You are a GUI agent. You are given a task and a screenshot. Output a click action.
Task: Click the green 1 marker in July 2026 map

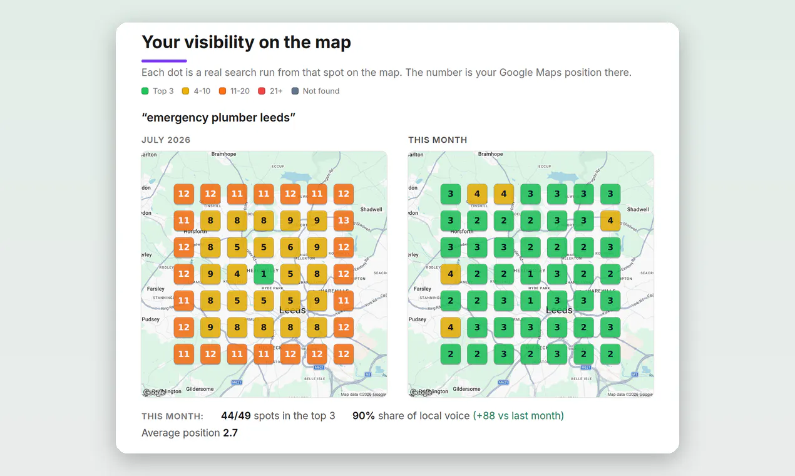click(264, 274)
